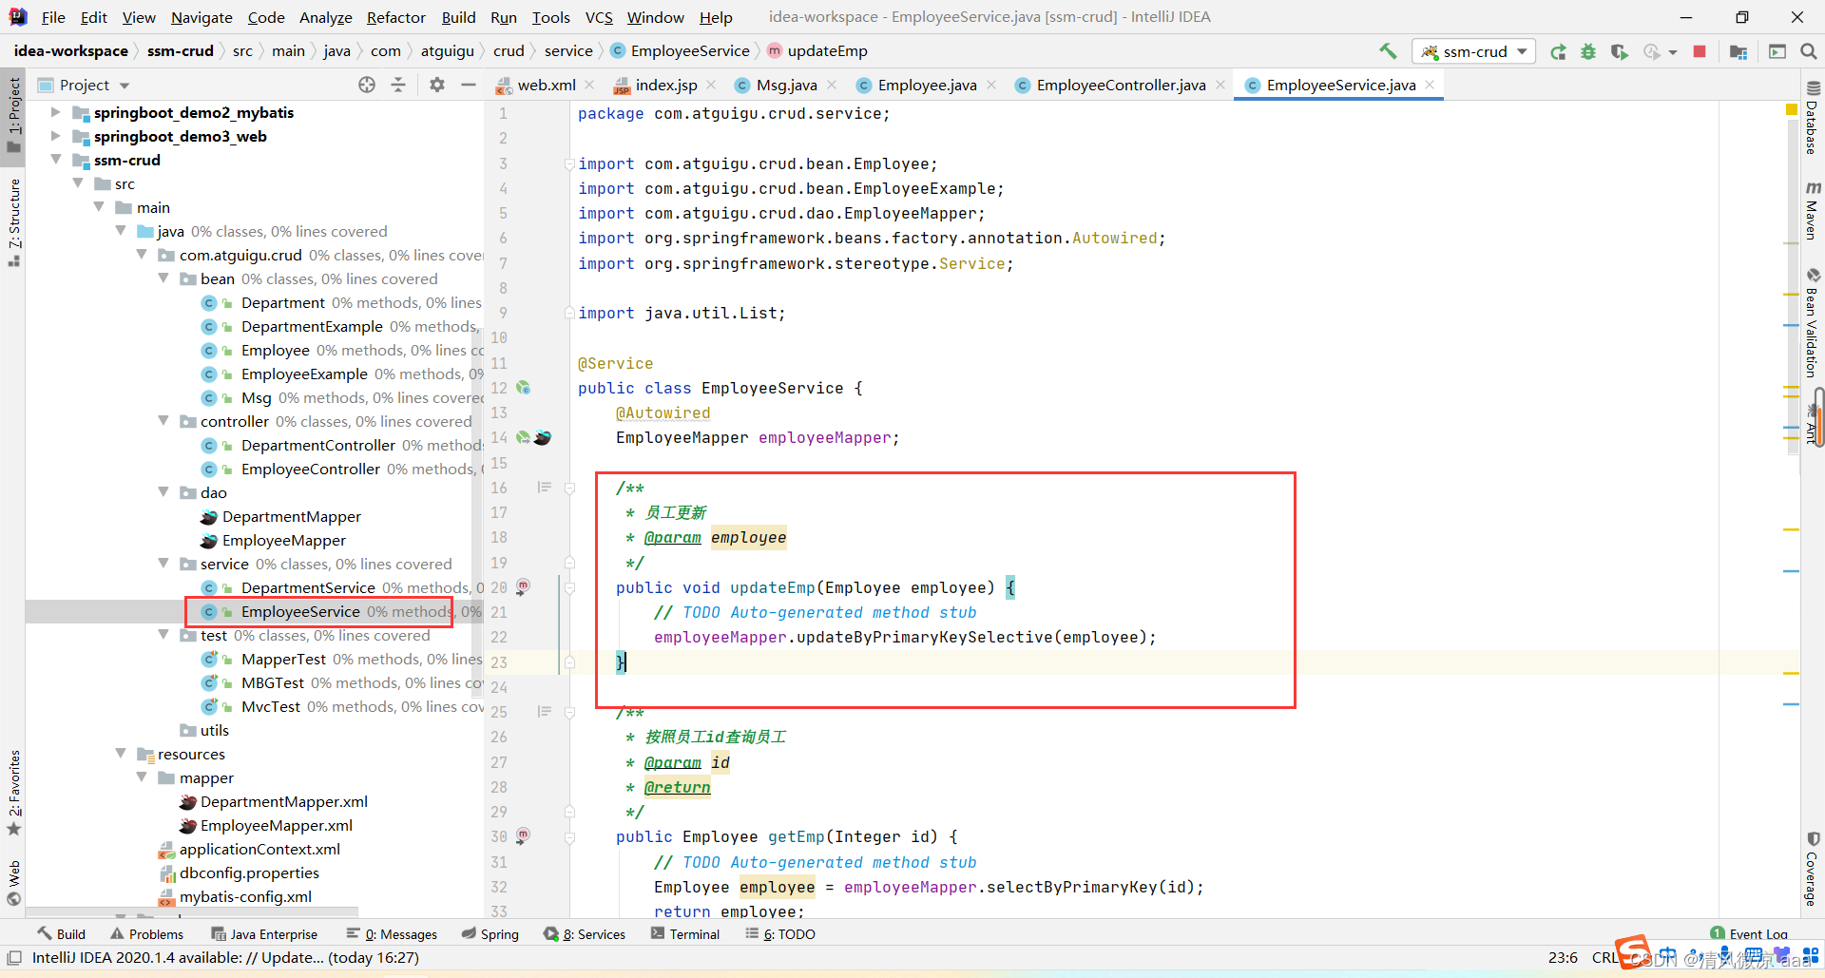Viewport: 1825px width, 978px height.
Task: Click the Project panel horizontal scrollbar
Action: [x=192, y=911]
